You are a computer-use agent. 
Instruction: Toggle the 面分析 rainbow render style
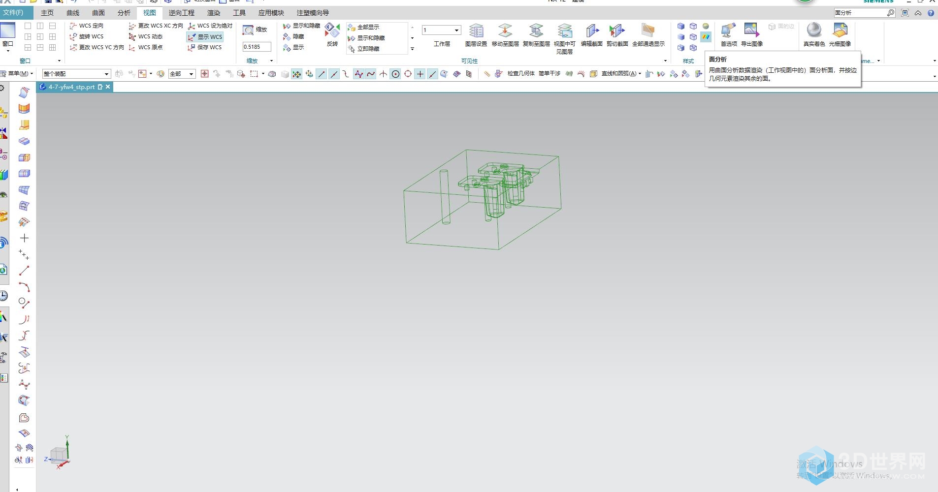click(706, 37)
